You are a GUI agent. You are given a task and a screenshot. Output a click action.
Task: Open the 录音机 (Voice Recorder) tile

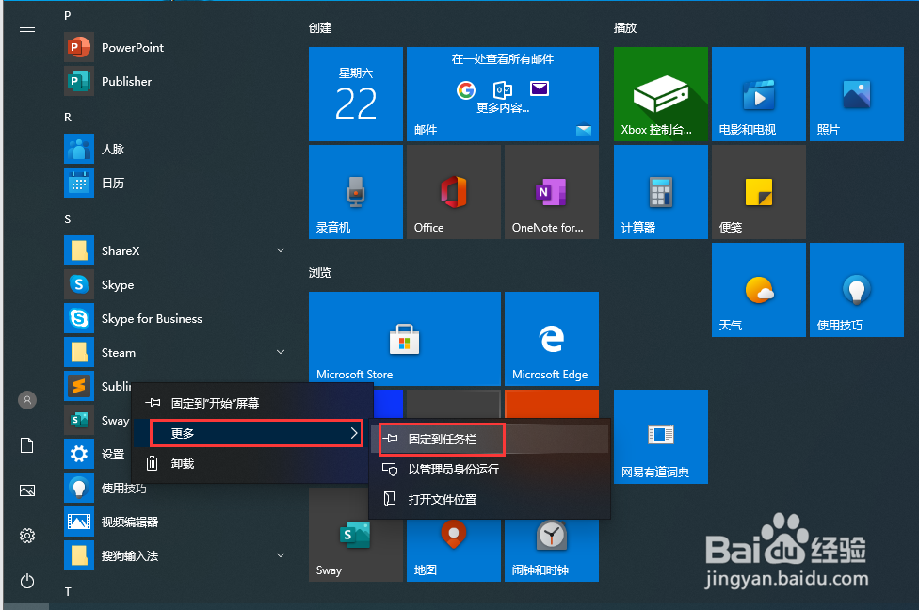pos(356,192)
